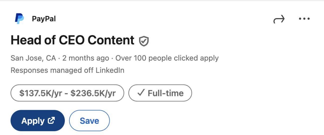
Task: Click the $137.5K/yr minimum salary figure
Action: (41, 93)
